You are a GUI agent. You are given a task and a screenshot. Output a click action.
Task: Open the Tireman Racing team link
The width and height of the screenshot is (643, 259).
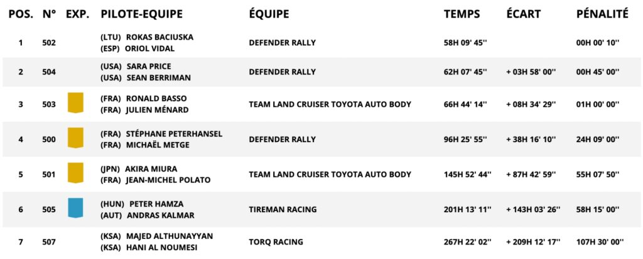click(x=283, y=209)
